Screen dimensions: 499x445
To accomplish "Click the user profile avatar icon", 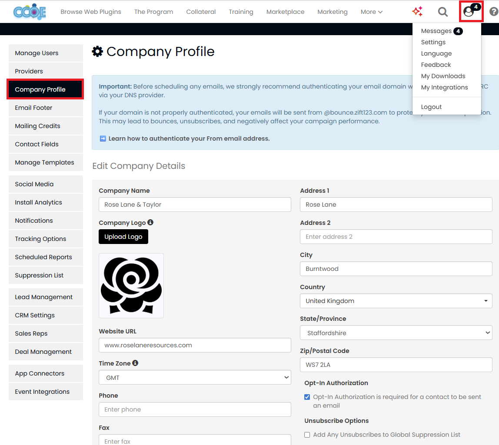I will point(469,12).
